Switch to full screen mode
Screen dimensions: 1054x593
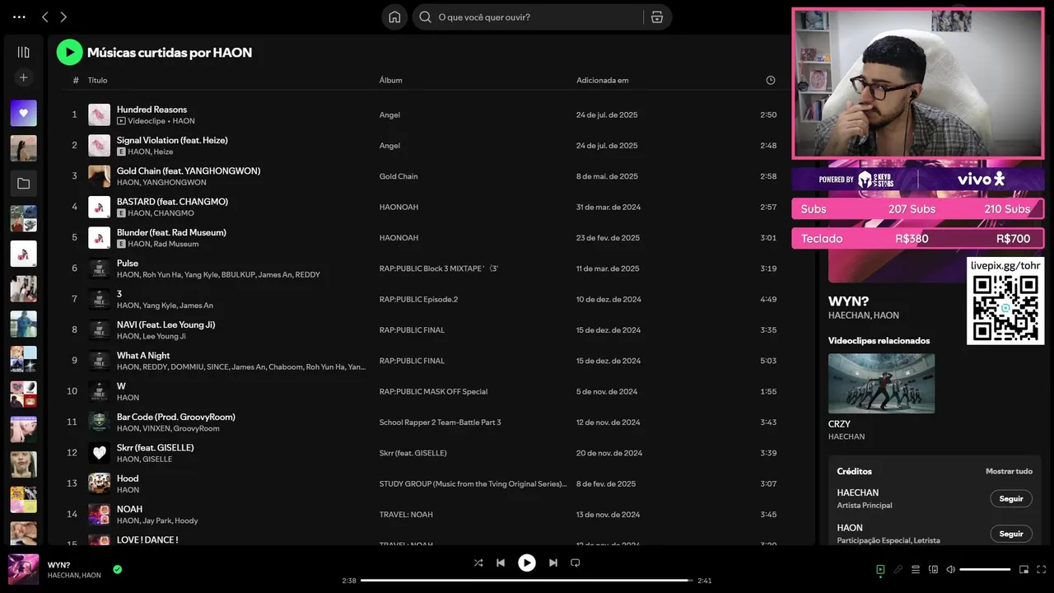(x=1042, y=569)
